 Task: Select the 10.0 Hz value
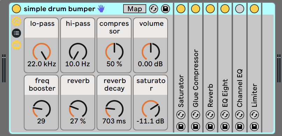(x=78, y=64)
